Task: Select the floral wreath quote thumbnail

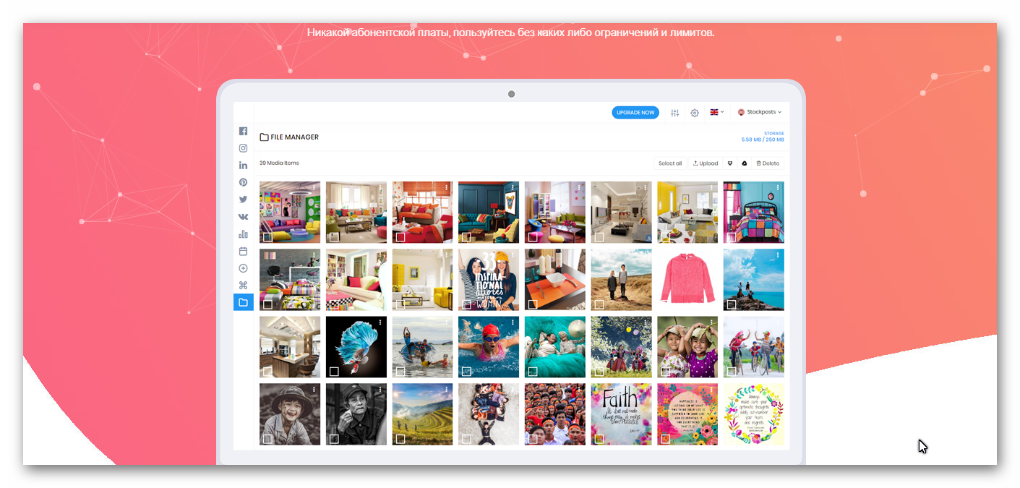Action: (754, 414)
